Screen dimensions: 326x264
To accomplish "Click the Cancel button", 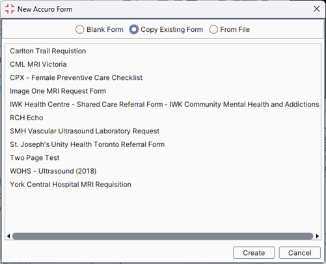I will coord(299,253).
